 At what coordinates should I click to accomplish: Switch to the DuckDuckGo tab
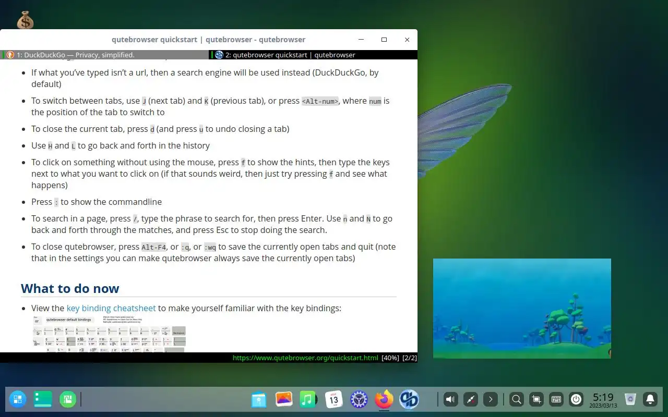coord(104,55)
